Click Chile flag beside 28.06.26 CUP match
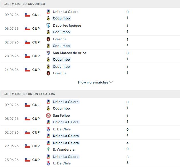This screenshot has height=167, width=180. (27, 56)
